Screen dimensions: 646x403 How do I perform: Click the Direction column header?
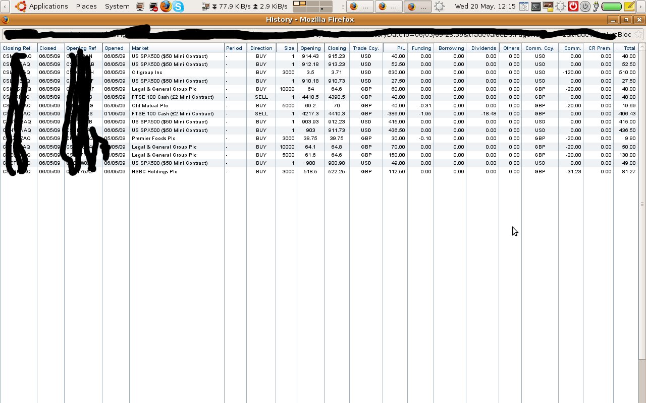click(x=261, y=48)
